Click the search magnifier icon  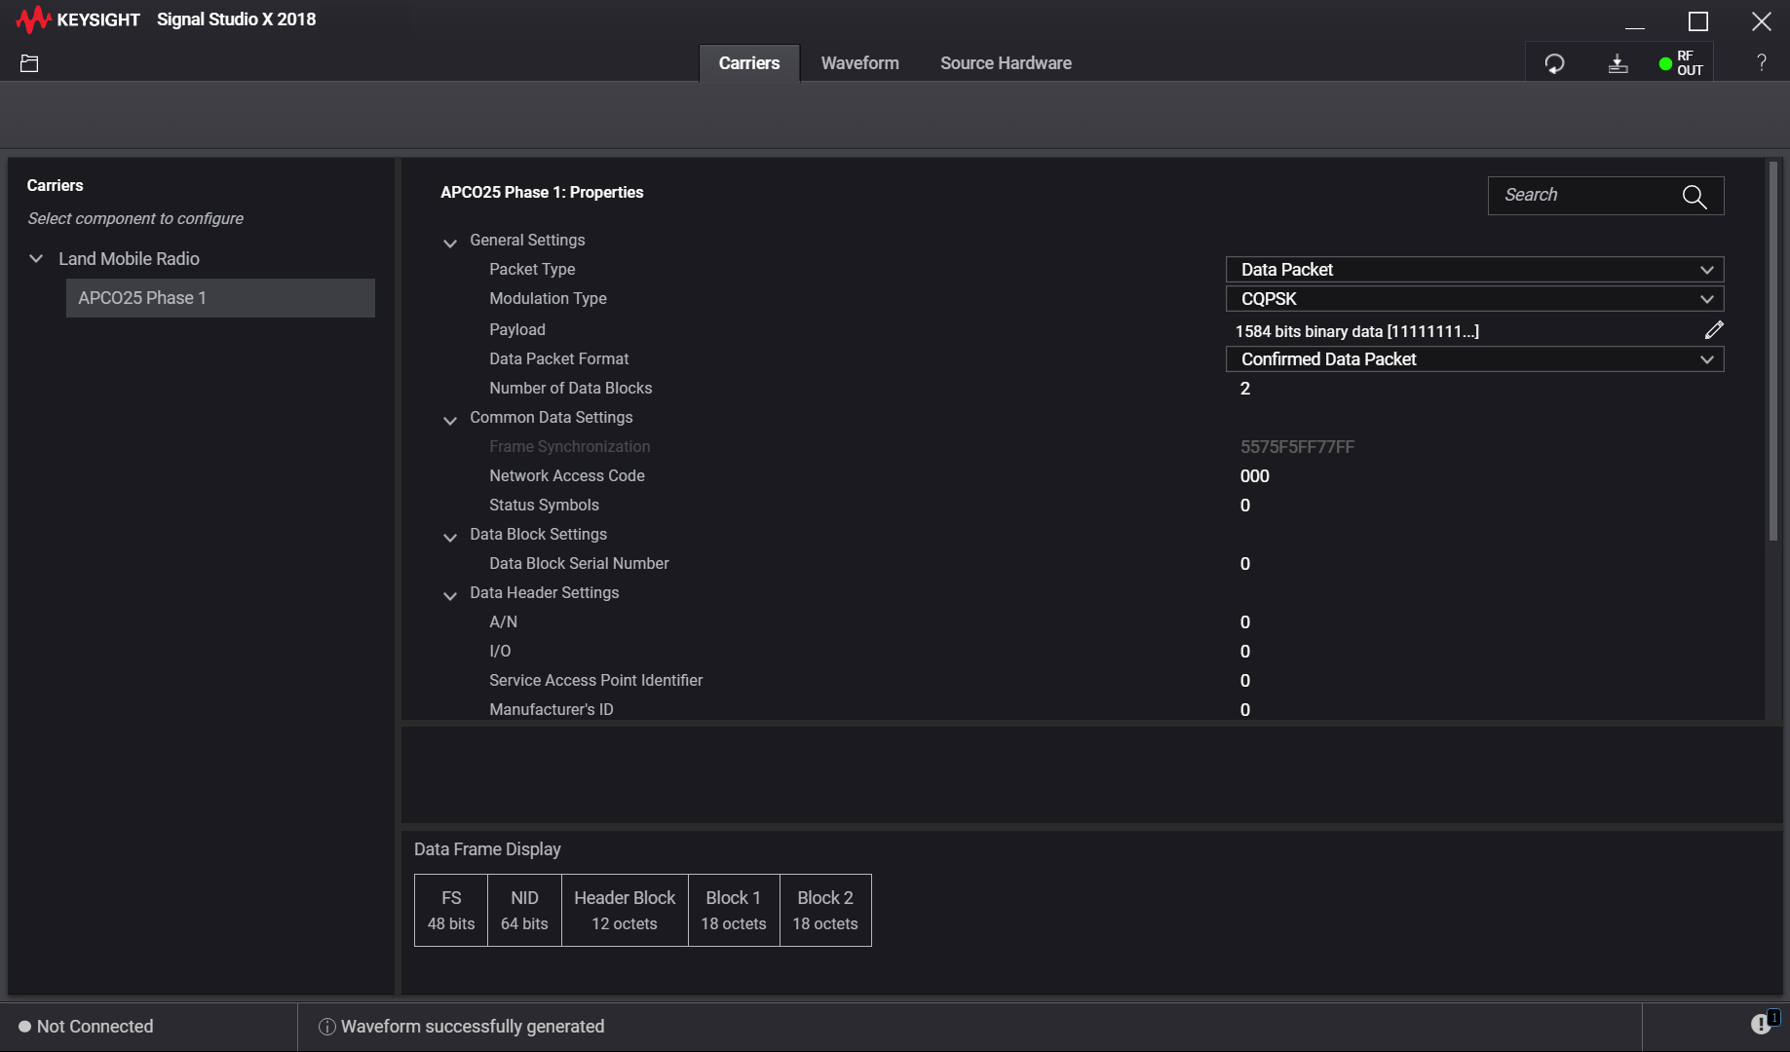[x=1695, y=197]
